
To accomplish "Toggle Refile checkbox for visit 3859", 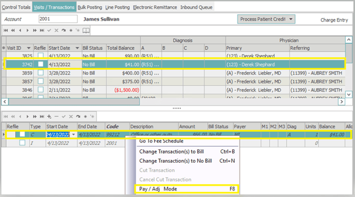I will pyautogui.click(x=40, y=73).
